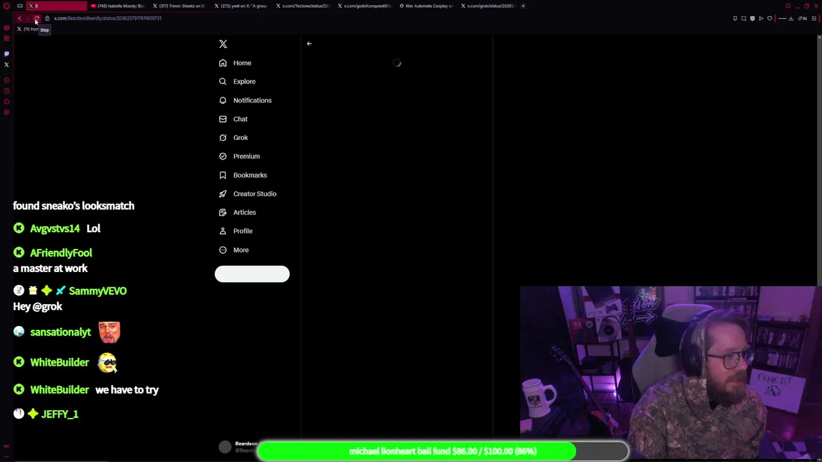
Task: Open a new tab with the plus button
Action: click(x=523, y=6)
